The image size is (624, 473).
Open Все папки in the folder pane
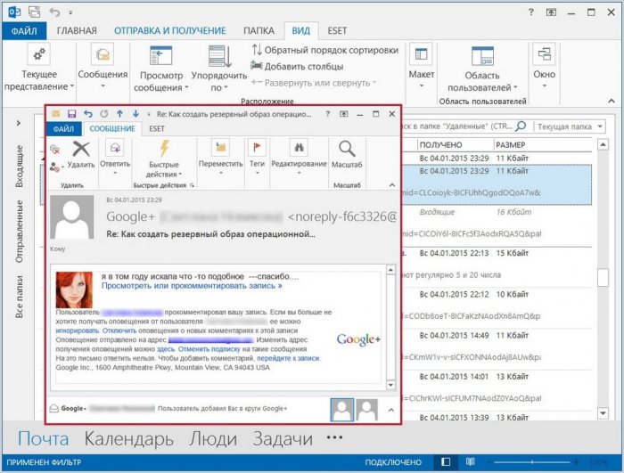19,297
